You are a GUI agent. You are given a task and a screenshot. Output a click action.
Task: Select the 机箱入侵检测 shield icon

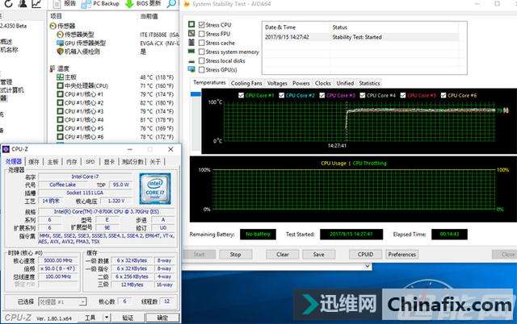point(60,52)
